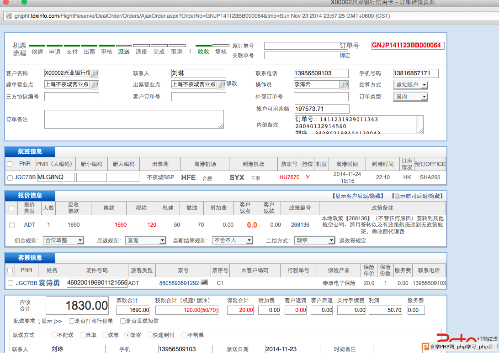This screenshot has height=353, width=499.
Task: Click 显示航司后返/隐藏 link
Action: point(417,196)
